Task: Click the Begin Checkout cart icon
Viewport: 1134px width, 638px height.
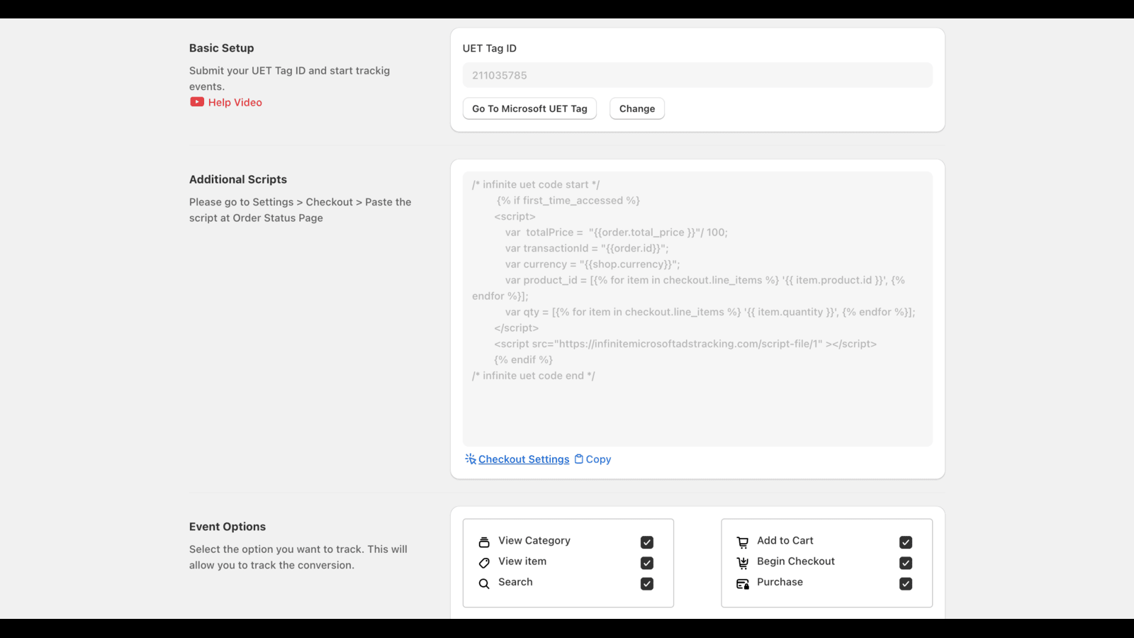Action: coord(743,562)
